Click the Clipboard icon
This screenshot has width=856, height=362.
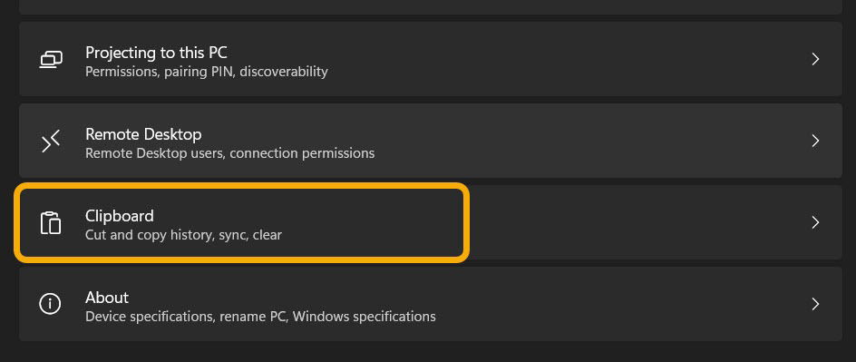[x=51, y=222]
